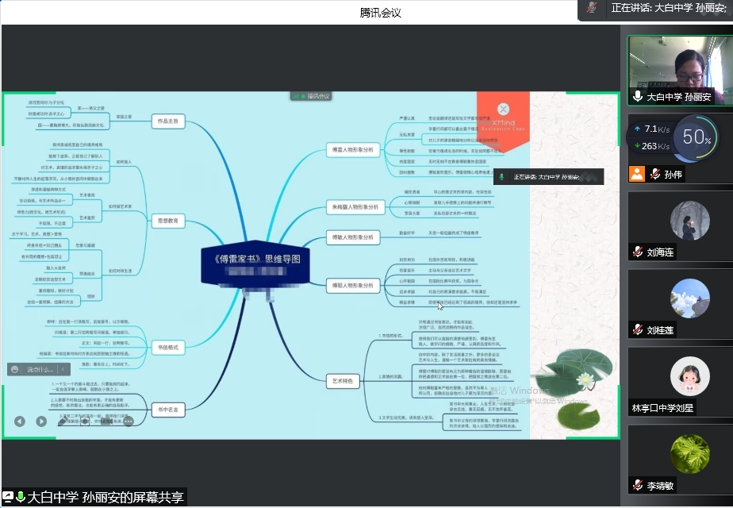Viewport: 733px width, 508px height.
Task: Click the next page arrow button
Action: (41, 421)
